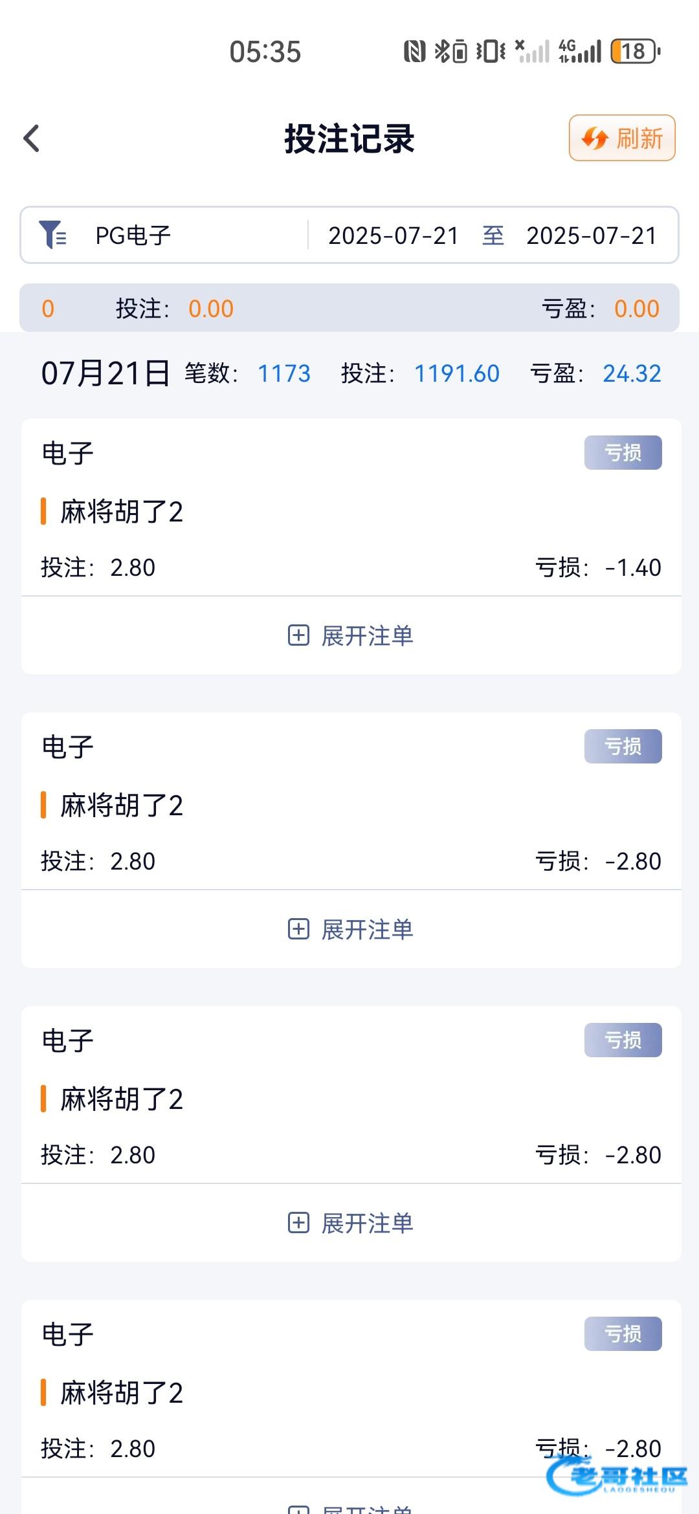Expand 展开注单 on the second record
699x1514 pixels.
(x=367, y=930)
